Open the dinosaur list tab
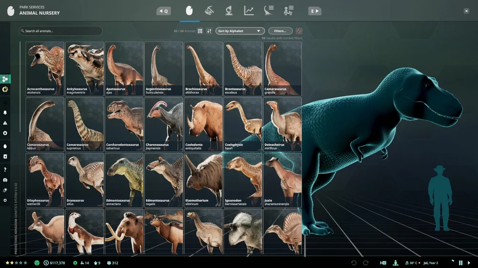Image resolution: width=478 pixels, height=268 pixels. (269, 11)
